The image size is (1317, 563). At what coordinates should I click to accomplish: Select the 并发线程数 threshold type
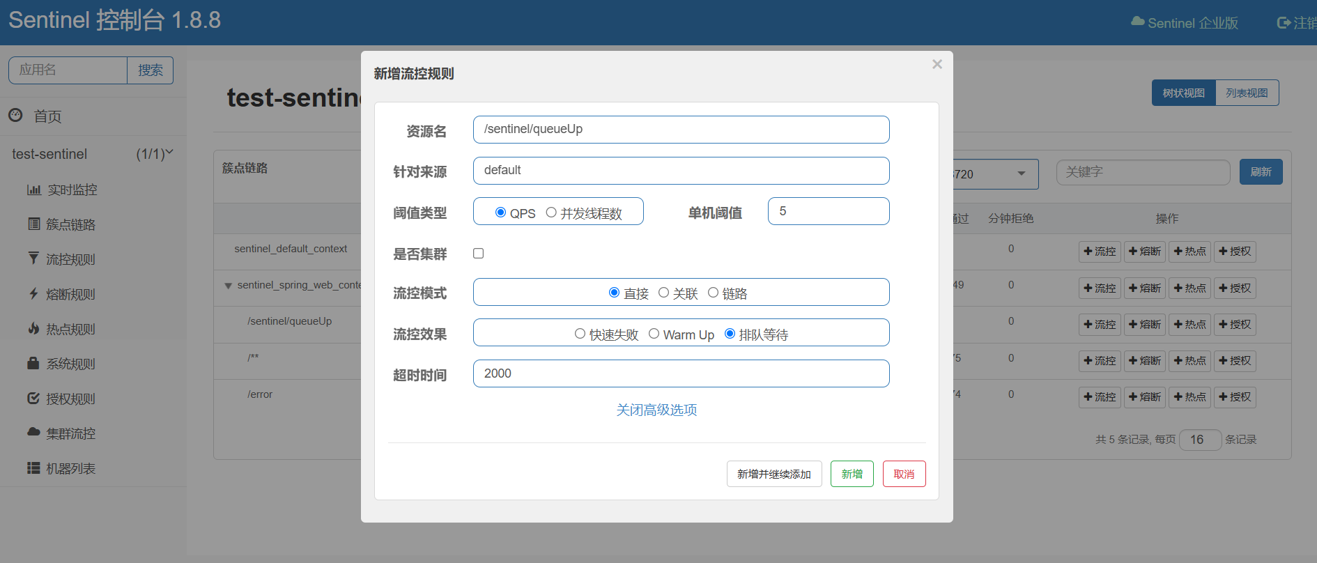coord(551,213)
